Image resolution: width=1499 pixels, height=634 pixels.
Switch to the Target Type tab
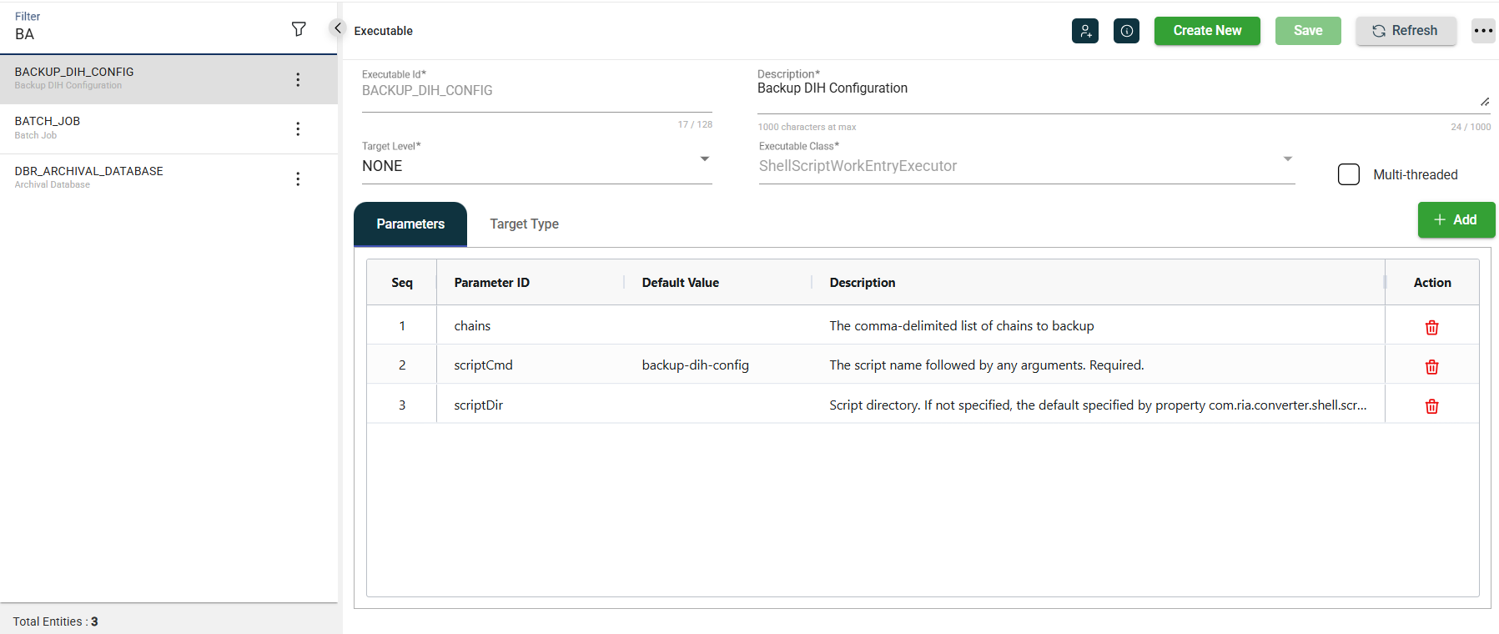(524, 224)
